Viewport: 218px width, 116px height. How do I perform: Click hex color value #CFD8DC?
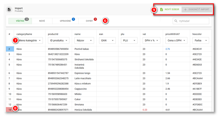[x=197, y=104]
